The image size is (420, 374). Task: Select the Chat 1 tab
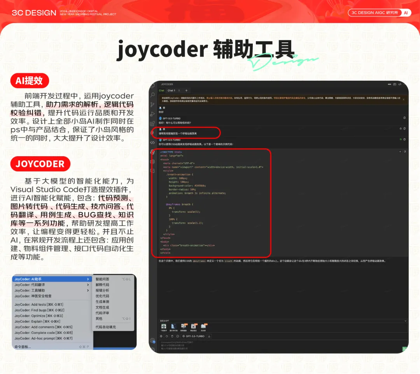171,90
